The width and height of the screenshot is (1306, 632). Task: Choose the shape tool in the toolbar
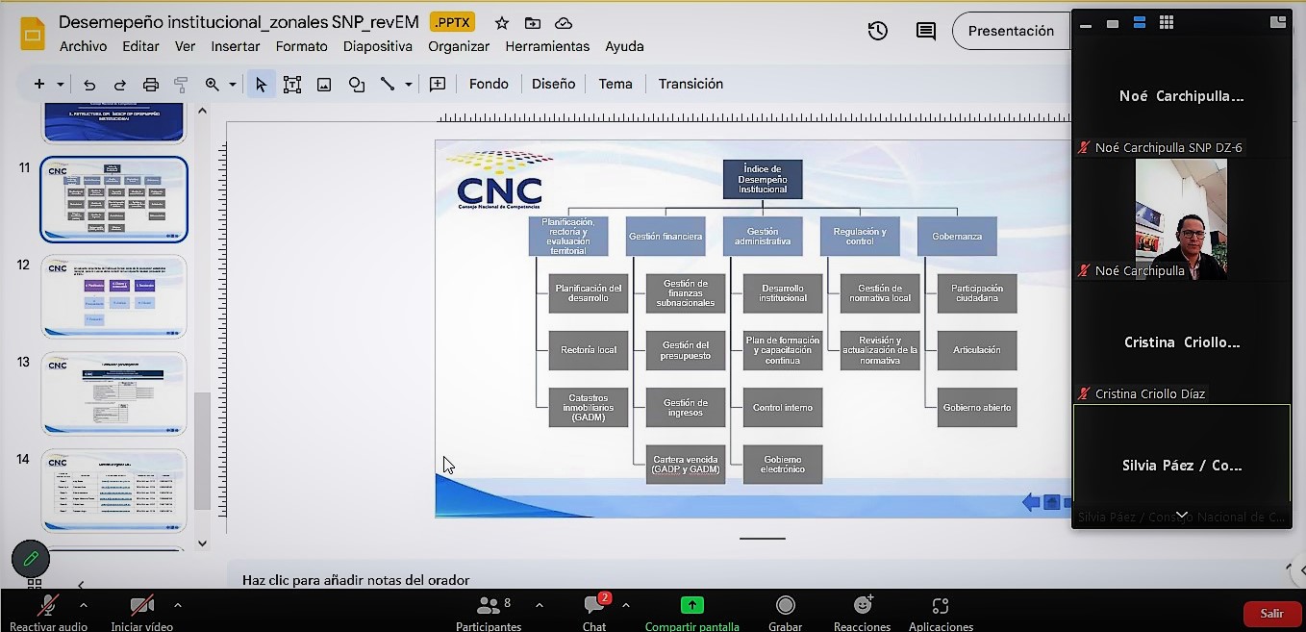click(357, 85)
